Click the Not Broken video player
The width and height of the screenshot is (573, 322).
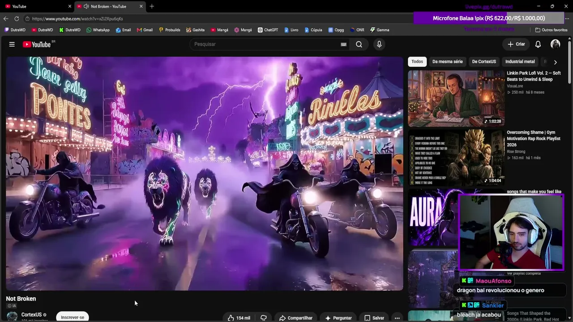pos(205,174)
